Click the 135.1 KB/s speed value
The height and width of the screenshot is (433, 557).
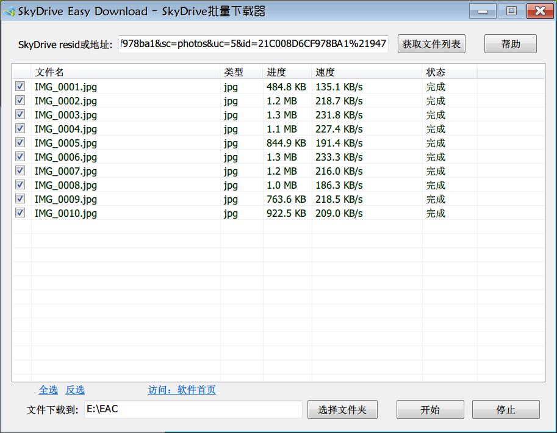point(339,87)
